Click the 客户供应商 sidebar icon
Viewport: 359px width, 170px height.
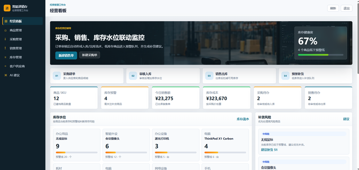point(6,66)
